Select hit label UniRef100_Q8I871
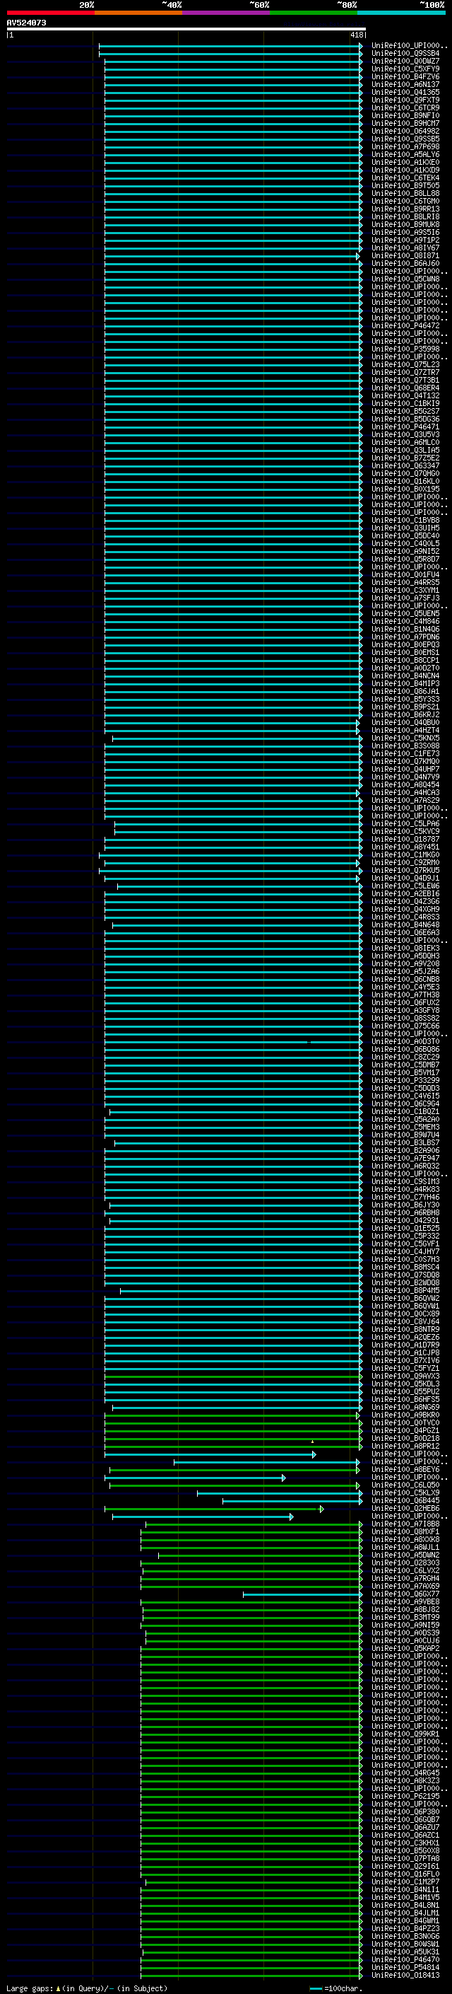This screenshot has width=452, height=1994. pos(405,255)
